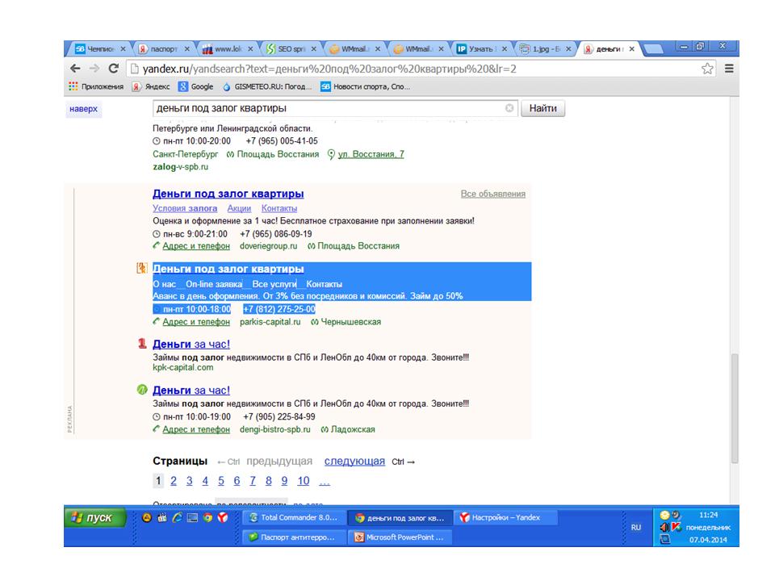The height and width of the screenshot is (581, 775).
Task: Open the Google bookmark
Action: point(196,86)
